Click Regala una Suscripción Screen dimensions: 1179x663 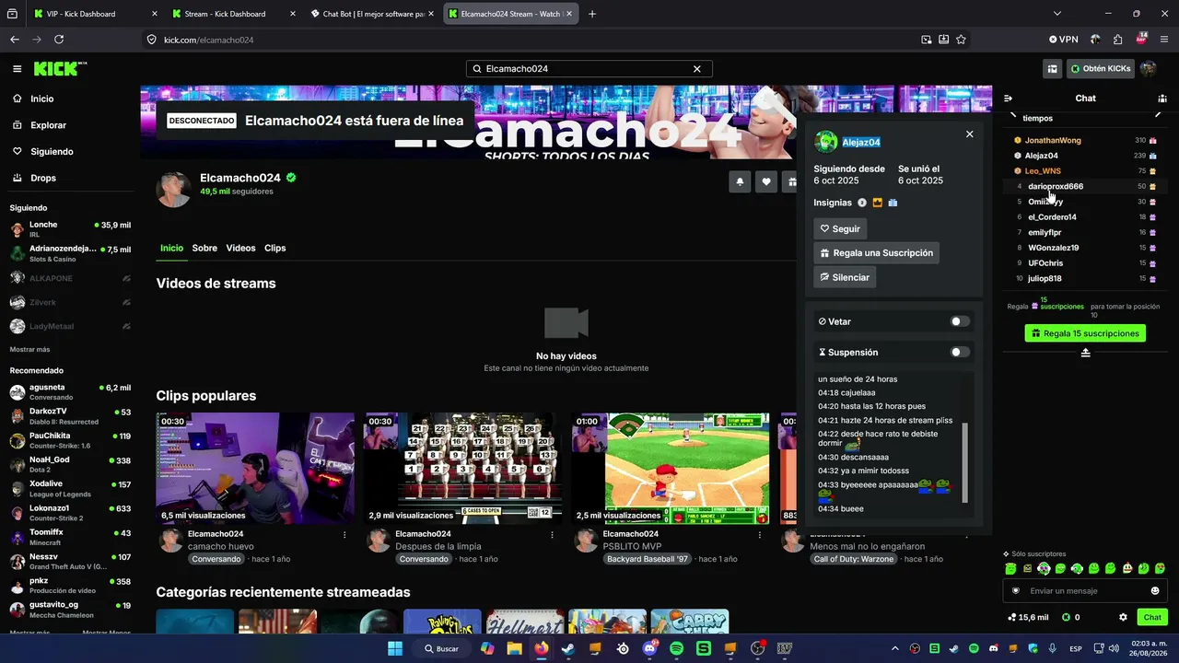[x=877, y=253]
